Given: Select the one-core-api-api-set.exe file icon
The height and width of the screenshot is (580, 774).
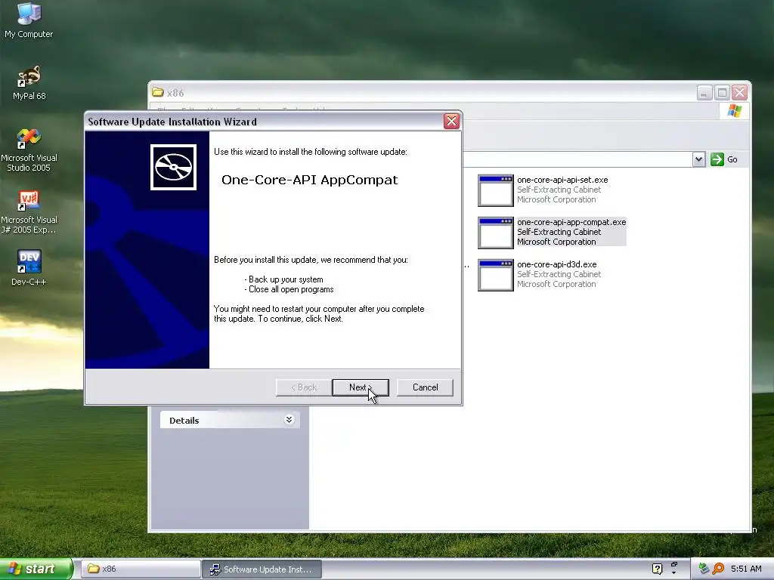Looking at the screenshot, I should pyautogui.click(x=496, y=190).
